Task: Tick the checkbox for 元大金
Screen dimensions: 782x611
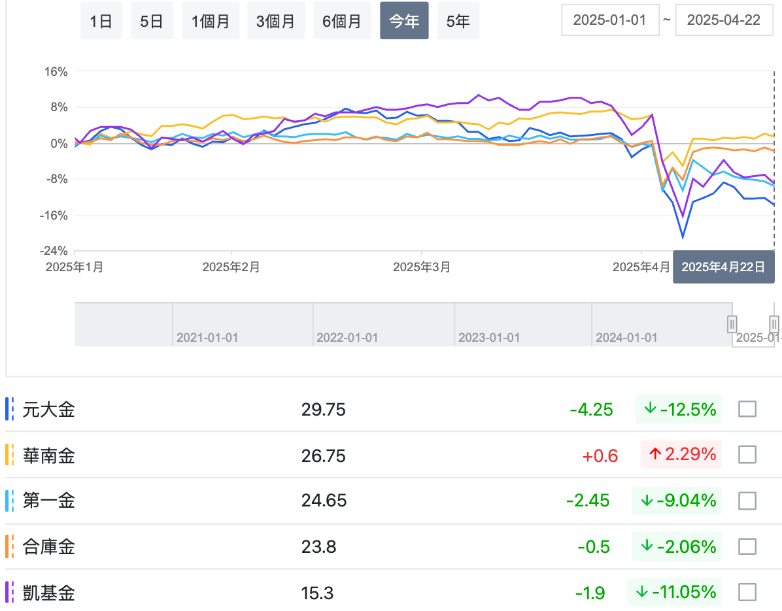Action: tap(747, 409)
